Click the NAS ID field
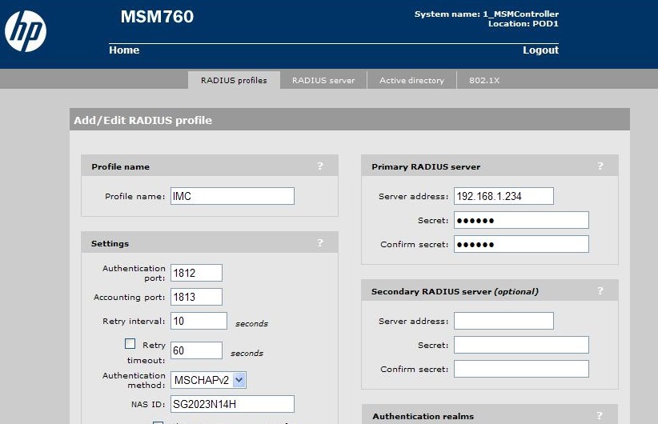This screenshot has height=424, width=658. click(x=232, y=404)
